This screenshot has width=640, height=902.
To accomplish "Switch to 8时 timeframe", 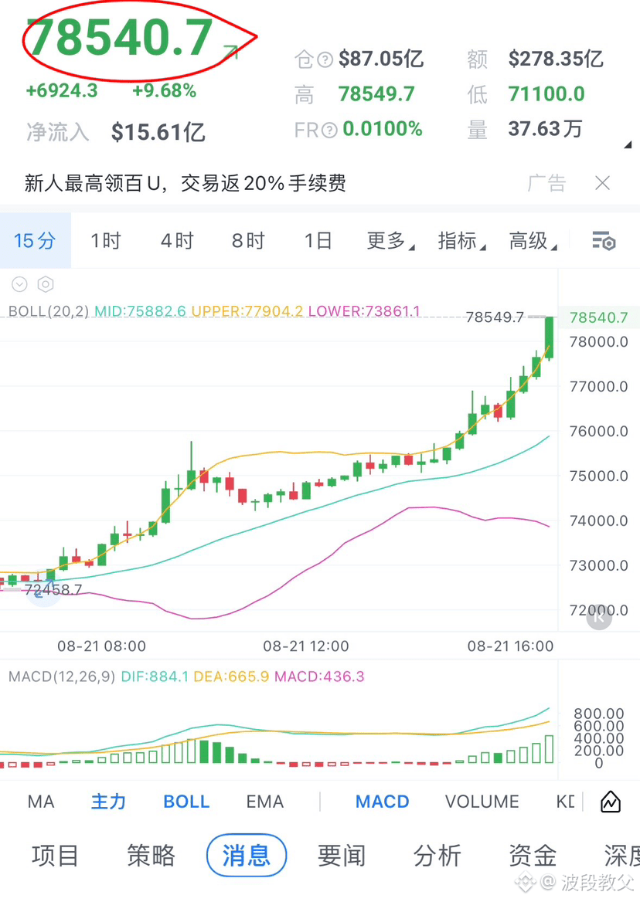I will click(x=248, y=240).
